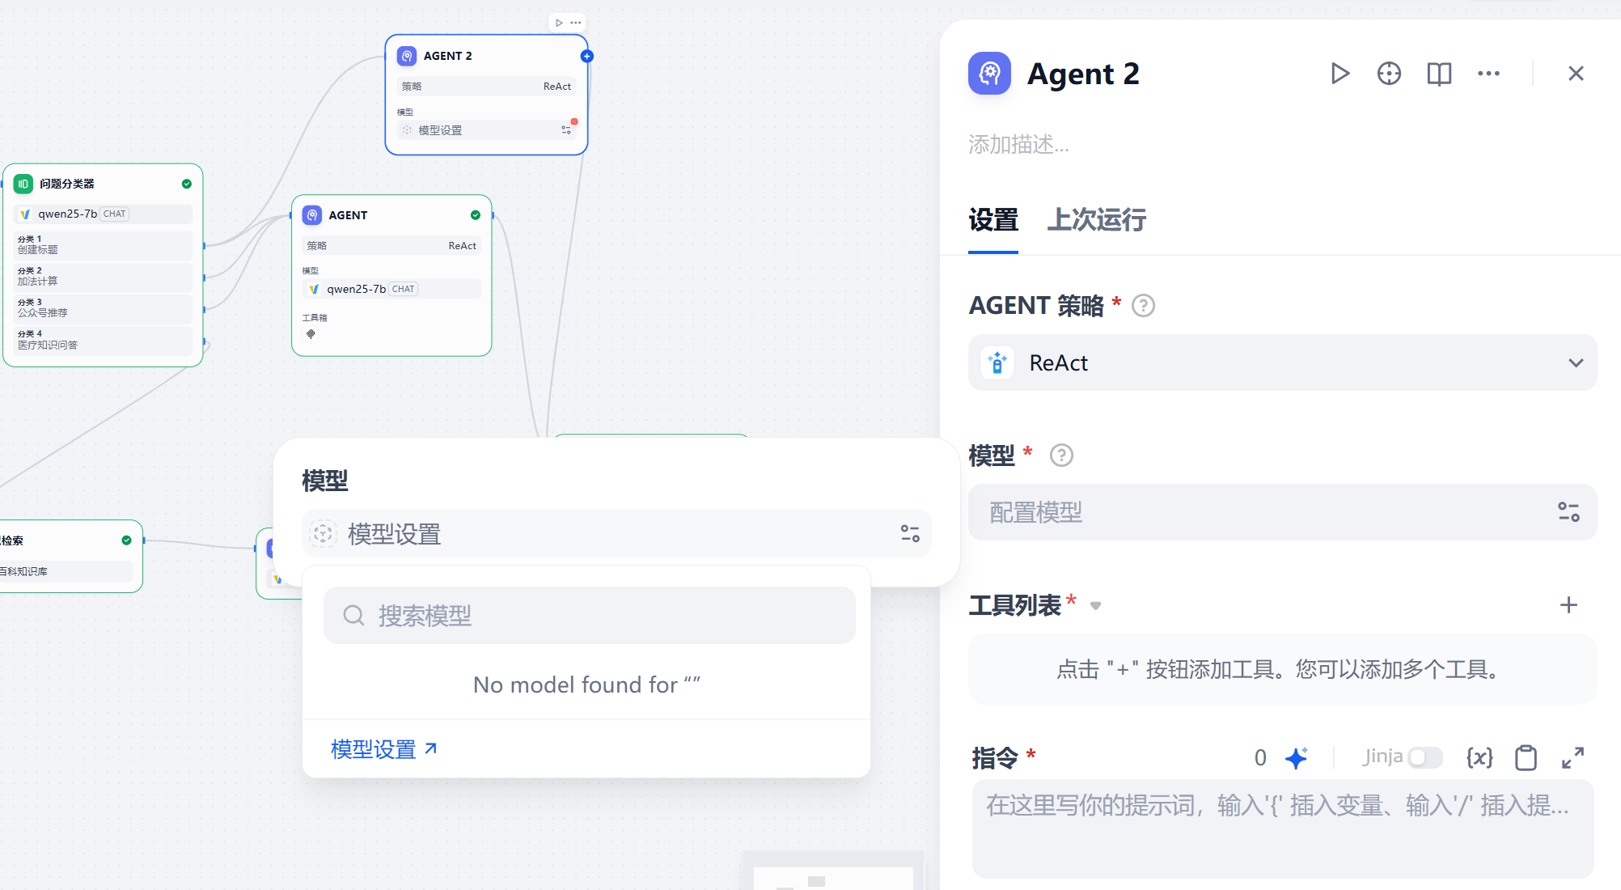Open documentation via book icon
The image size is (1621, 890).
point(1439,73)
